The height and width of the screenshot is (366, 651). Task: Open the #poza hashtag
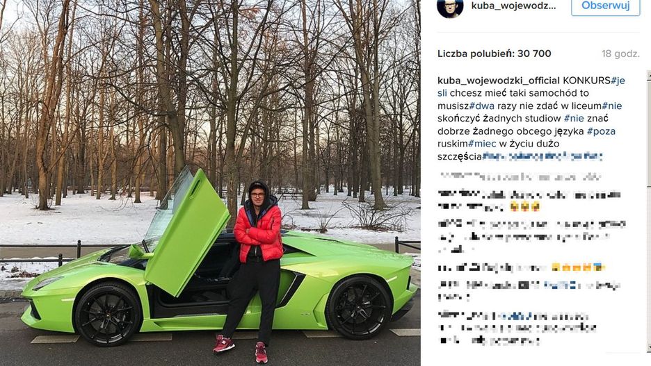coord(601,131)
